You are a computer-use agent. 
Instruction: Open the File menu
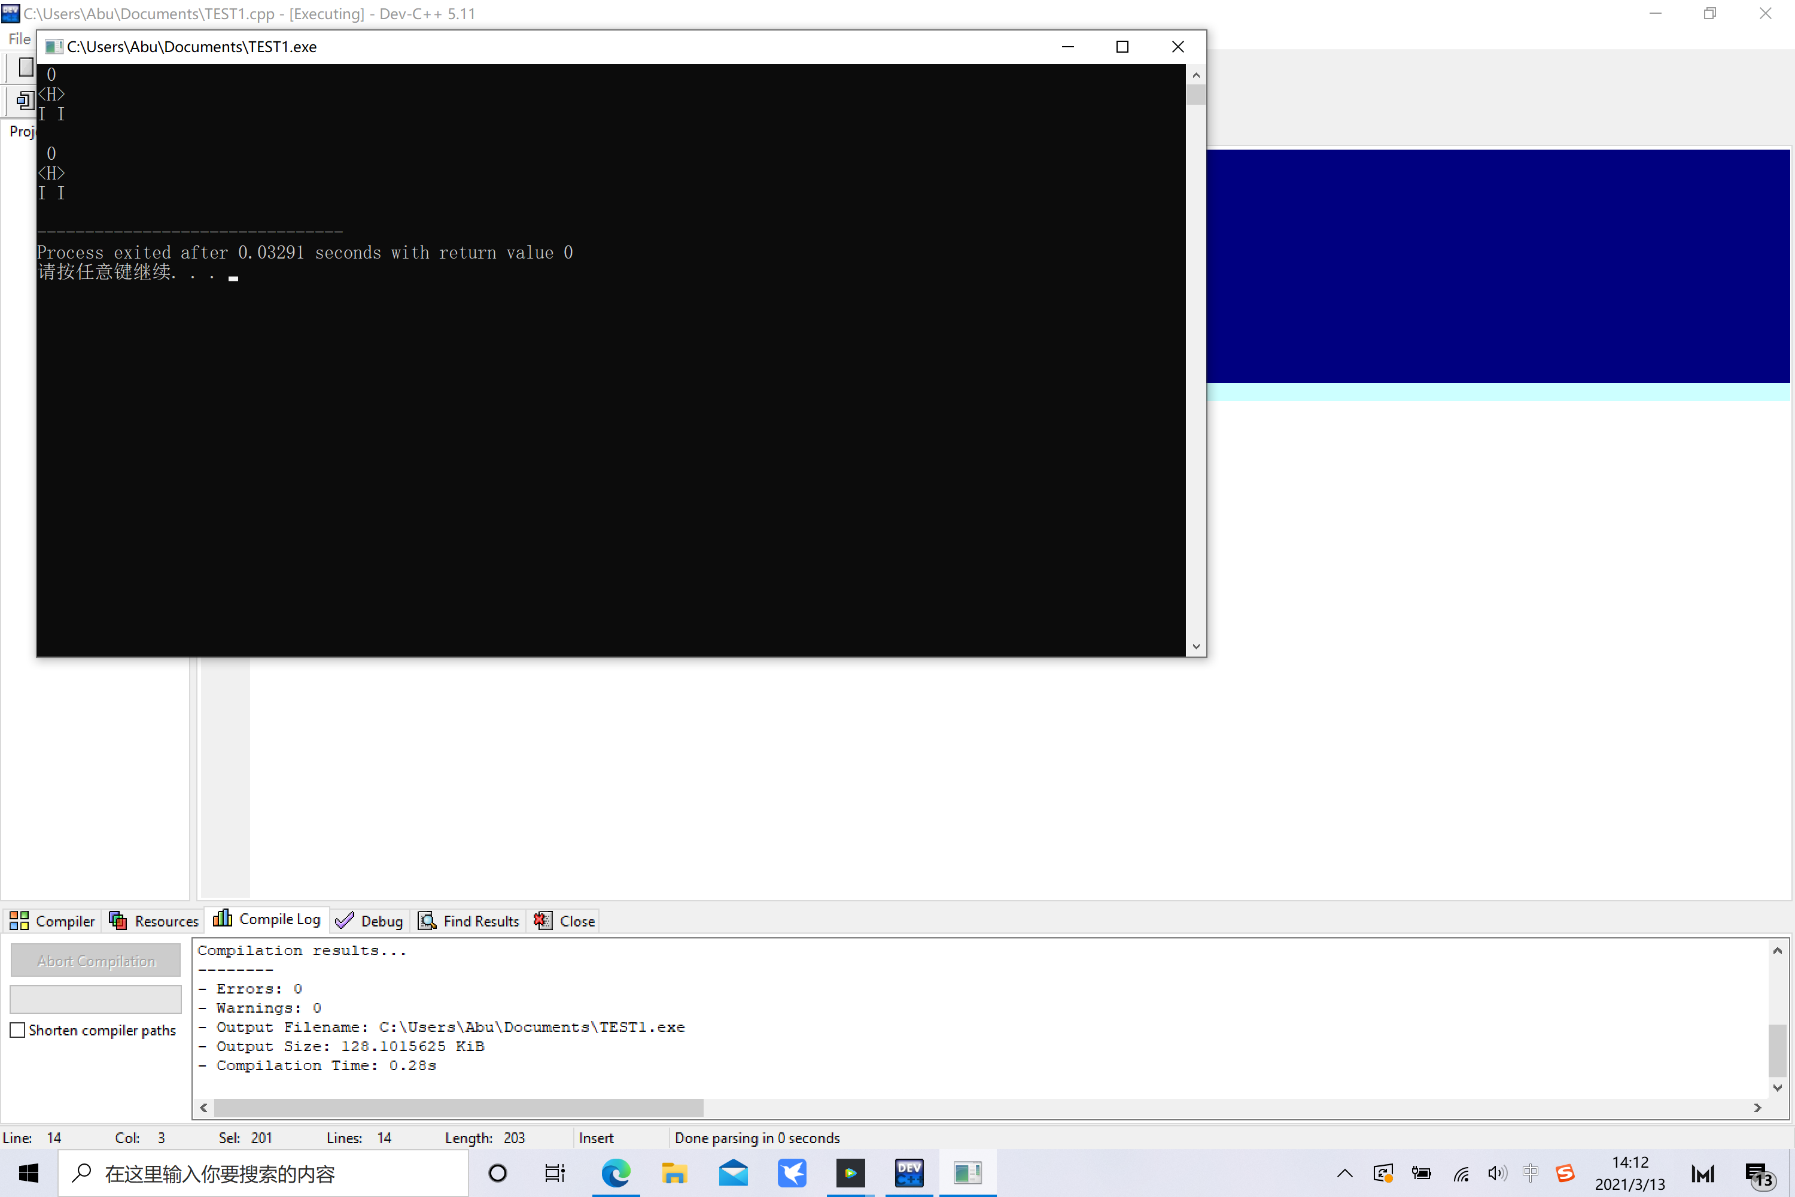(19, 39)
